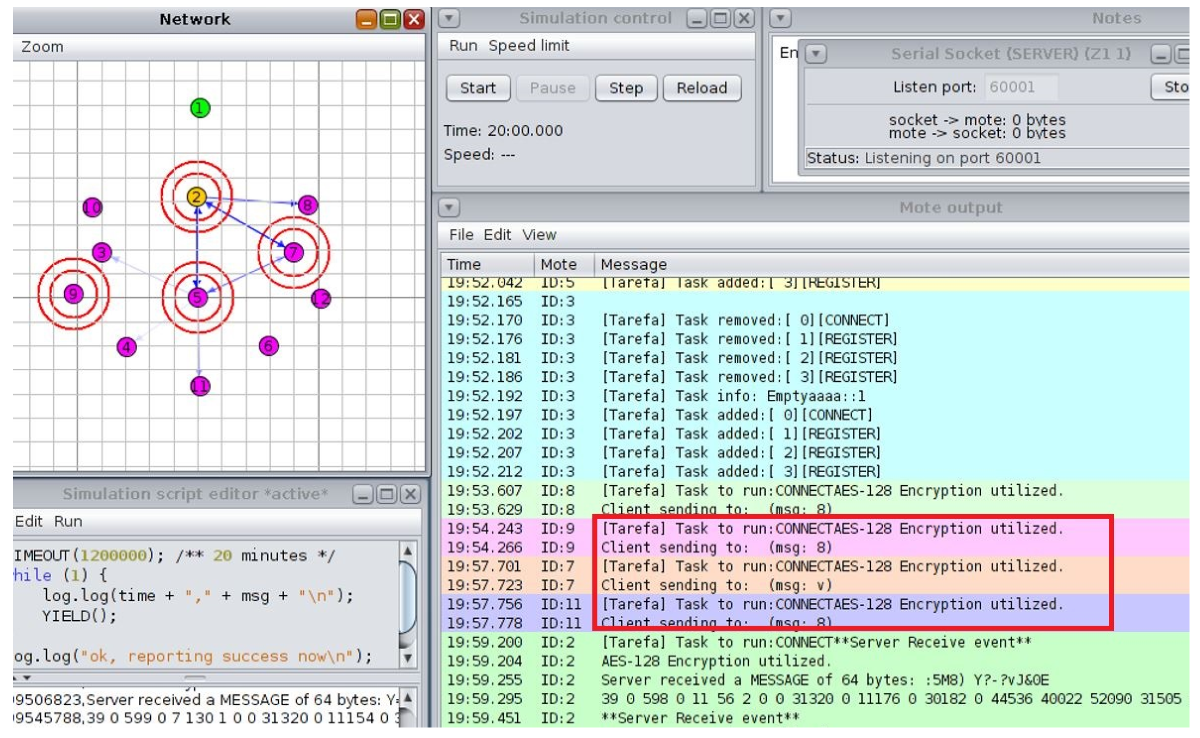Image resolution: width=1200 pixels, height=738 pixels.
Task: Expand Serial Socket window menu arrow
Action: (816, 53)
